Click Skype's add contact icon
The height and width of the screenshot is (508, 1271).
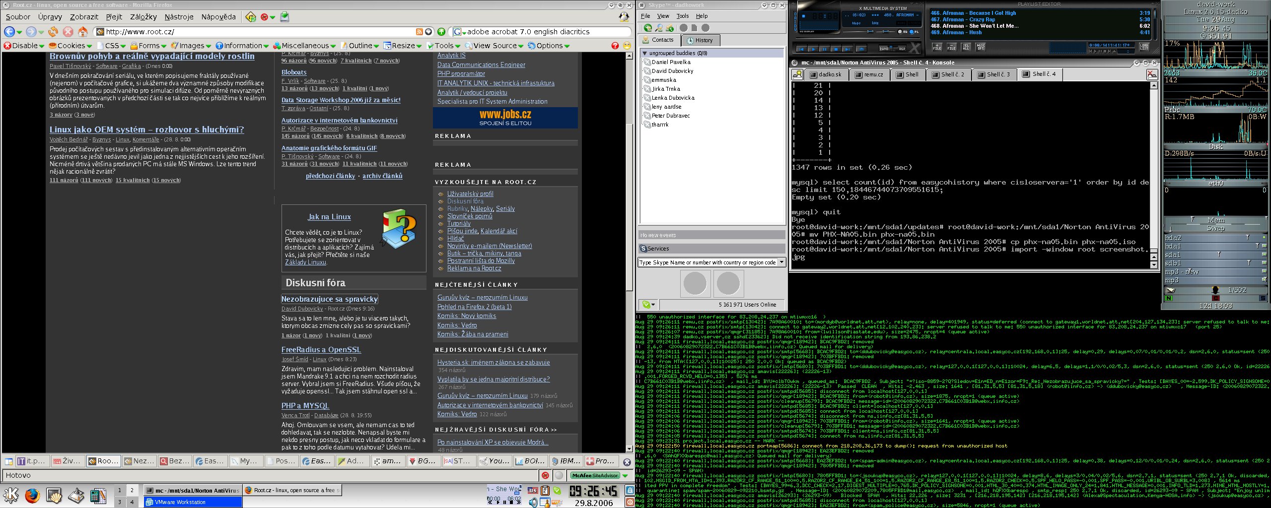click(x=647, y=28)
